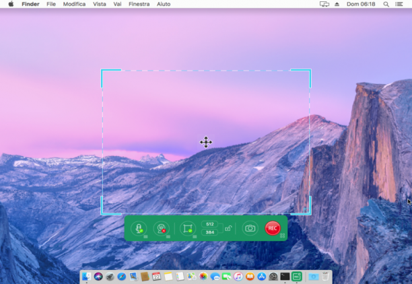Open Mail from the Dock
Screen dimensions: 412x284
[133, 277]
